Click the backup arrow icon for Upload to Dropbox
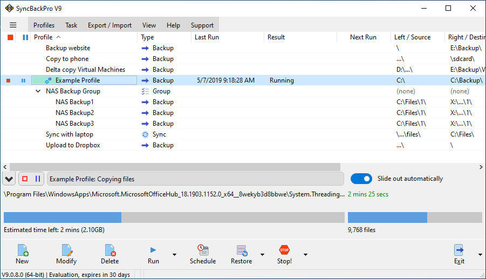The height and width of the screenshot is (279, 486). pos(145,145)
